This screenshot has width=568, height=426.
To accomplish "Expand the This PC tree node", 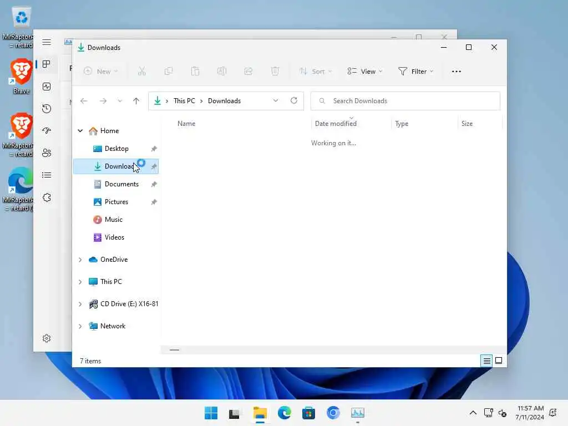I will (80, 282).
